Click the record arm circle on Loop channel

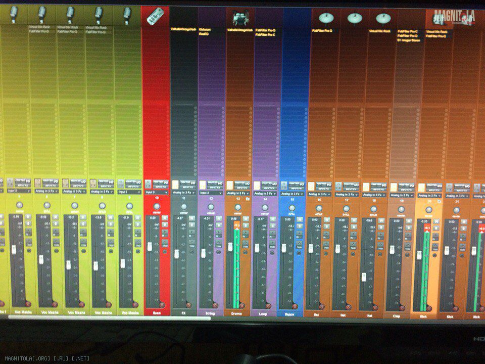[x=268, y=306]
